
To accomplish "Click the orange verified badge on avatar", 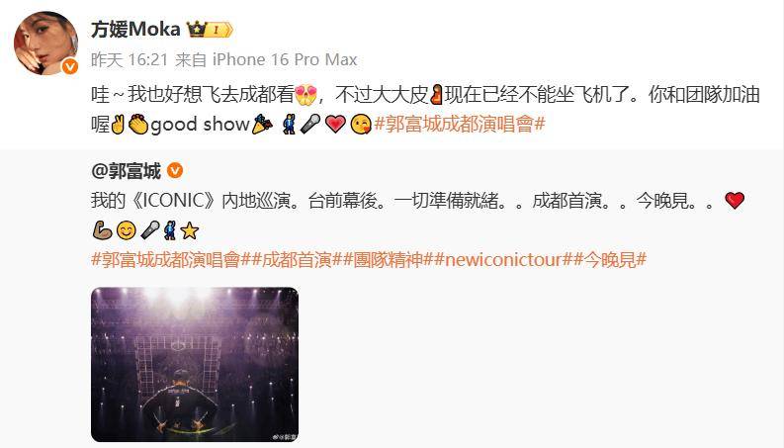I will point(70,66).
